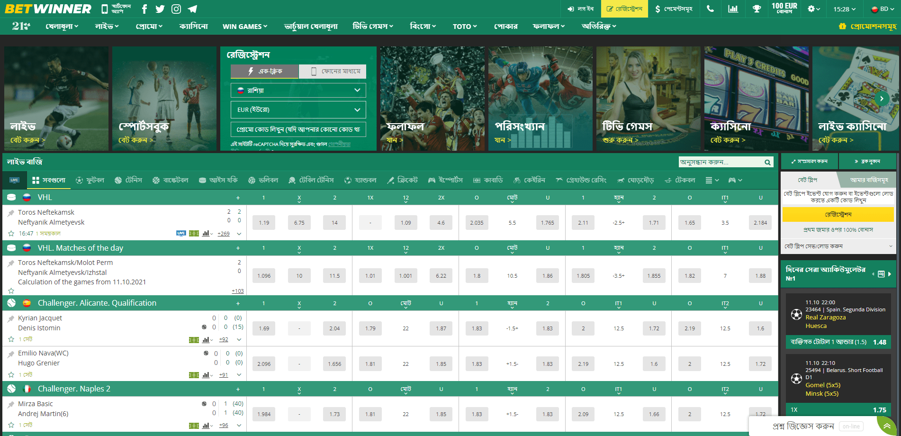
Task: Click the LIVE badge filter icon in sports bar
Action: pyautogui.click(x=14, y=180)
